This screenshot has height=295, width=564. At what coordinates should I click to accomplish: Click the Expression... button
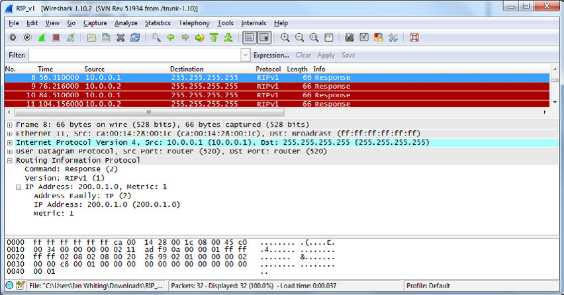click(x=271, y=55)
